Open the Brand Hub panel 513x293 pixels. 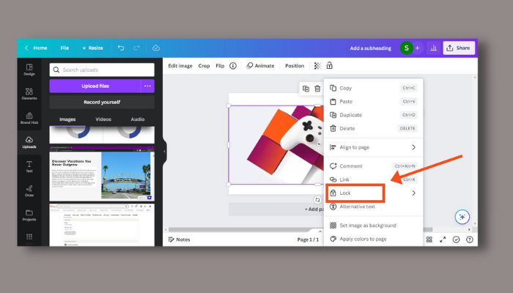click(x=29, y=118)
